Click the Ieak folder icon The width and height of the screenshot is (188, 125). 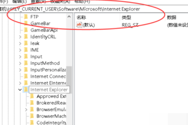pos(26,43)
